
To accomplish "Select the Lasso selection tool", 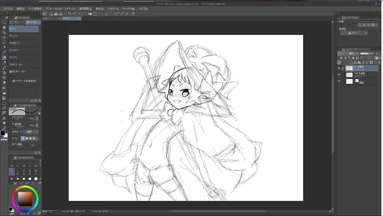I will point(4,42).
